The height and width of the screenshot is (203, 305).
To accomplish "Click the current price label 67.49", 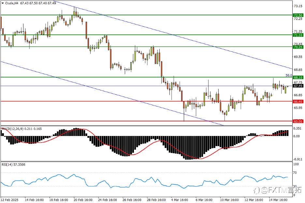I will (x=298, y=86).
